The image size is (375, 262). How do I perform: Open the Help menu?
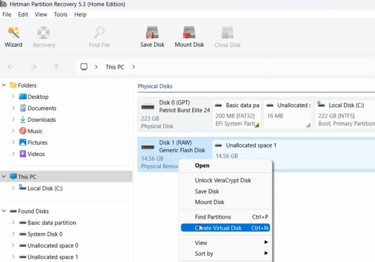pyautogui.click(x=80, y=15)
